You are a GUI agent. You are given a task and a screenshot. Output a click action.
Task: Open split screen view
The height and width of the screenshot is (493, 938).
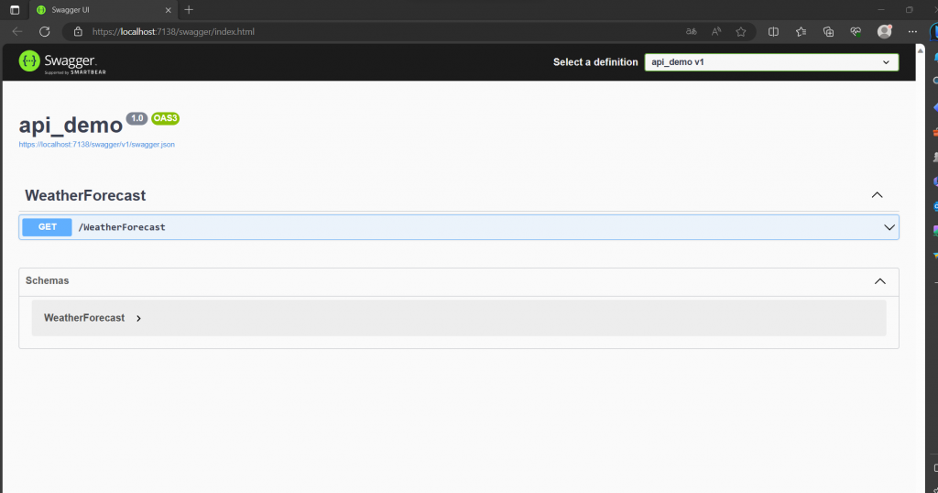pos(773,32)
